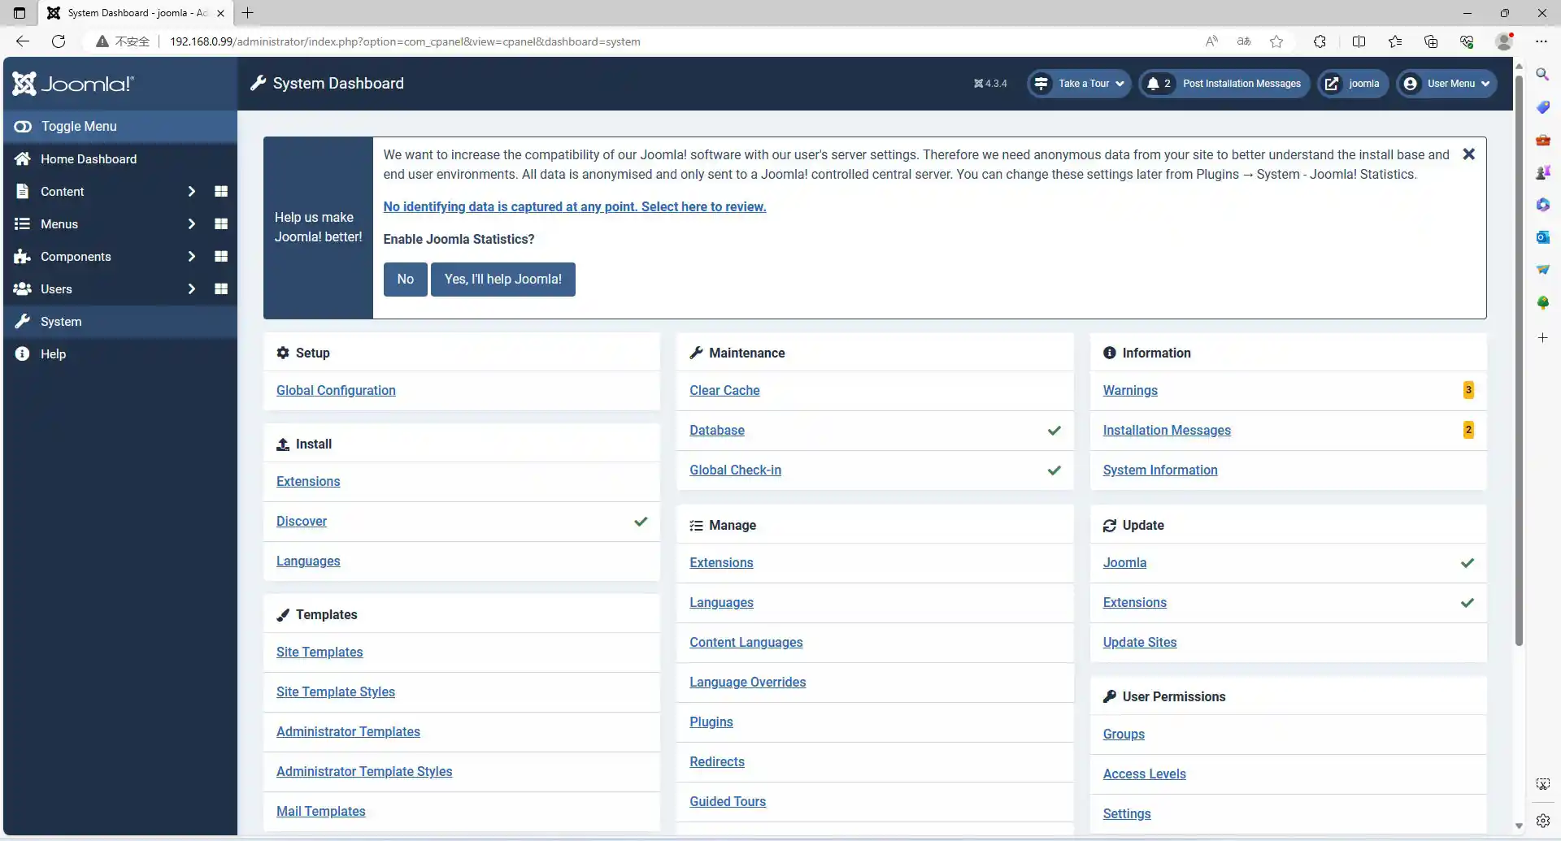Add page to favorites with star icon

coord(1276,41)
